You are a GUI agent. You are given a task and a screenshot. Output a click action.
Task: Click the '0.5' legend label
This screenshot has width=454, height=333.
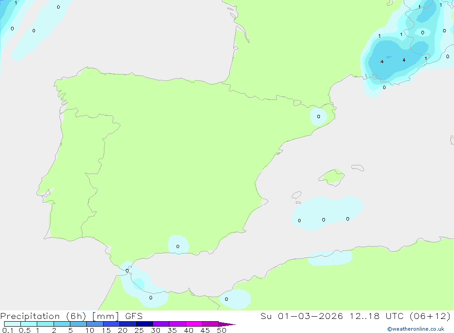coord(25,330)
